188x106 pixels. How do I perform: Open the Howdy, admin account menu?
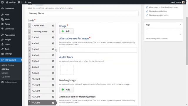pos(177,2)
